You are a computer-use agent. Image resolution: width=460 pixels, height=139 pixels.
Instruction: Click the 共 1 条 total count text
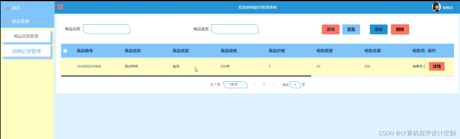point(215,85)
